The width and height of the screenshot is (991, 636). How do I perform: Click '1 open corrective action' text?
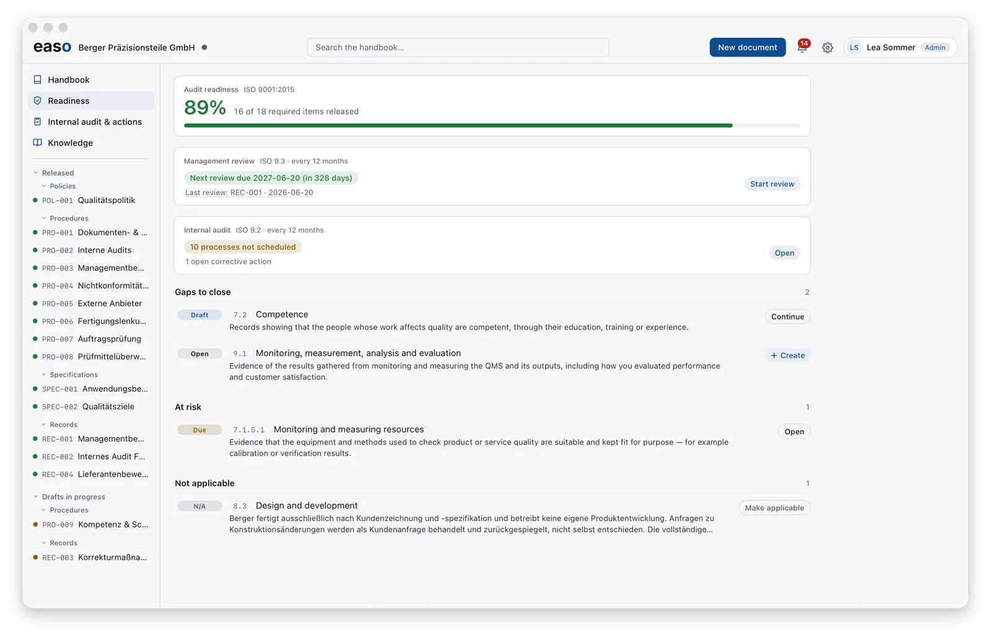point(229,262)
